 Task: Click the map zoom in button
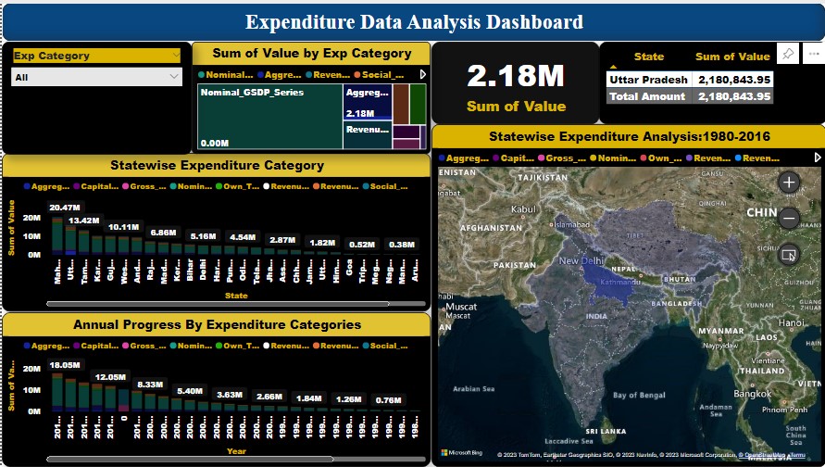click(x=789, y=183)
